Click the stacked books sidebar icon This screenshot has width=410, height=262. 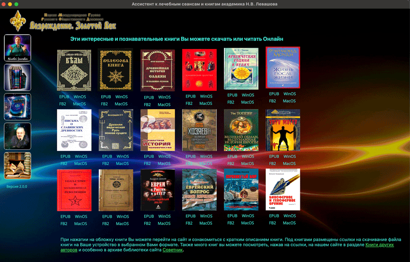(x=18, y=77)
